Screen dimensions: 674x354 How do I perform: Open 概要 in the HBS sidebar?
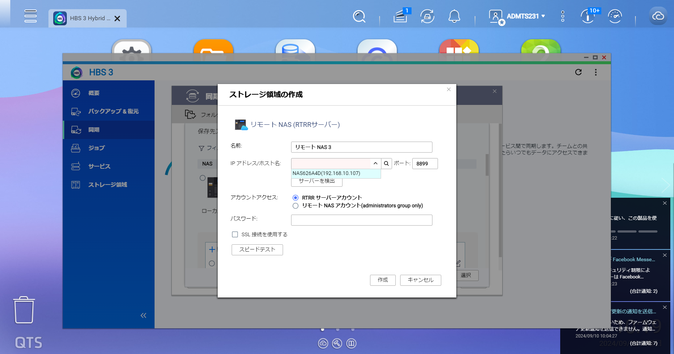point(109,93)
